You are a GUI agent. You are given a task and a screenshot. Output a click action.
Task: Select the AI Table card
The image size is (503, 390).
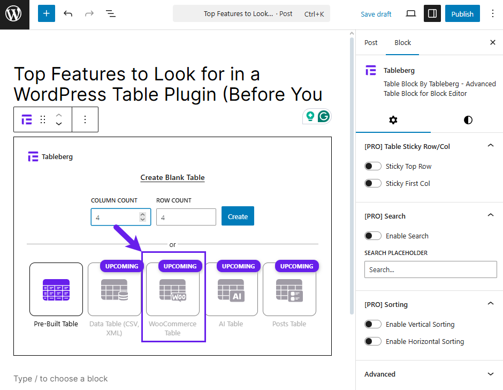pos(231,289)
